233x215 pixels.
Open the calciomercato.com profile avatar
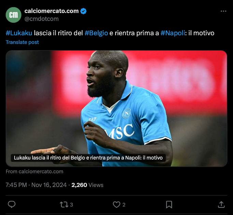coord(14,15)
